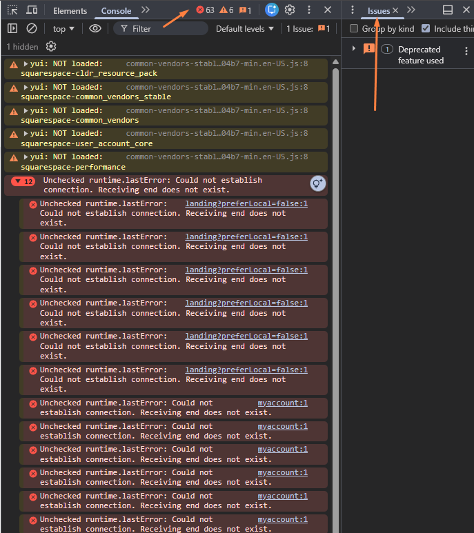The width and height of the screenshot is (474, 533).
Task: Create a live expression with eye icon
Action: coord(95,29)
